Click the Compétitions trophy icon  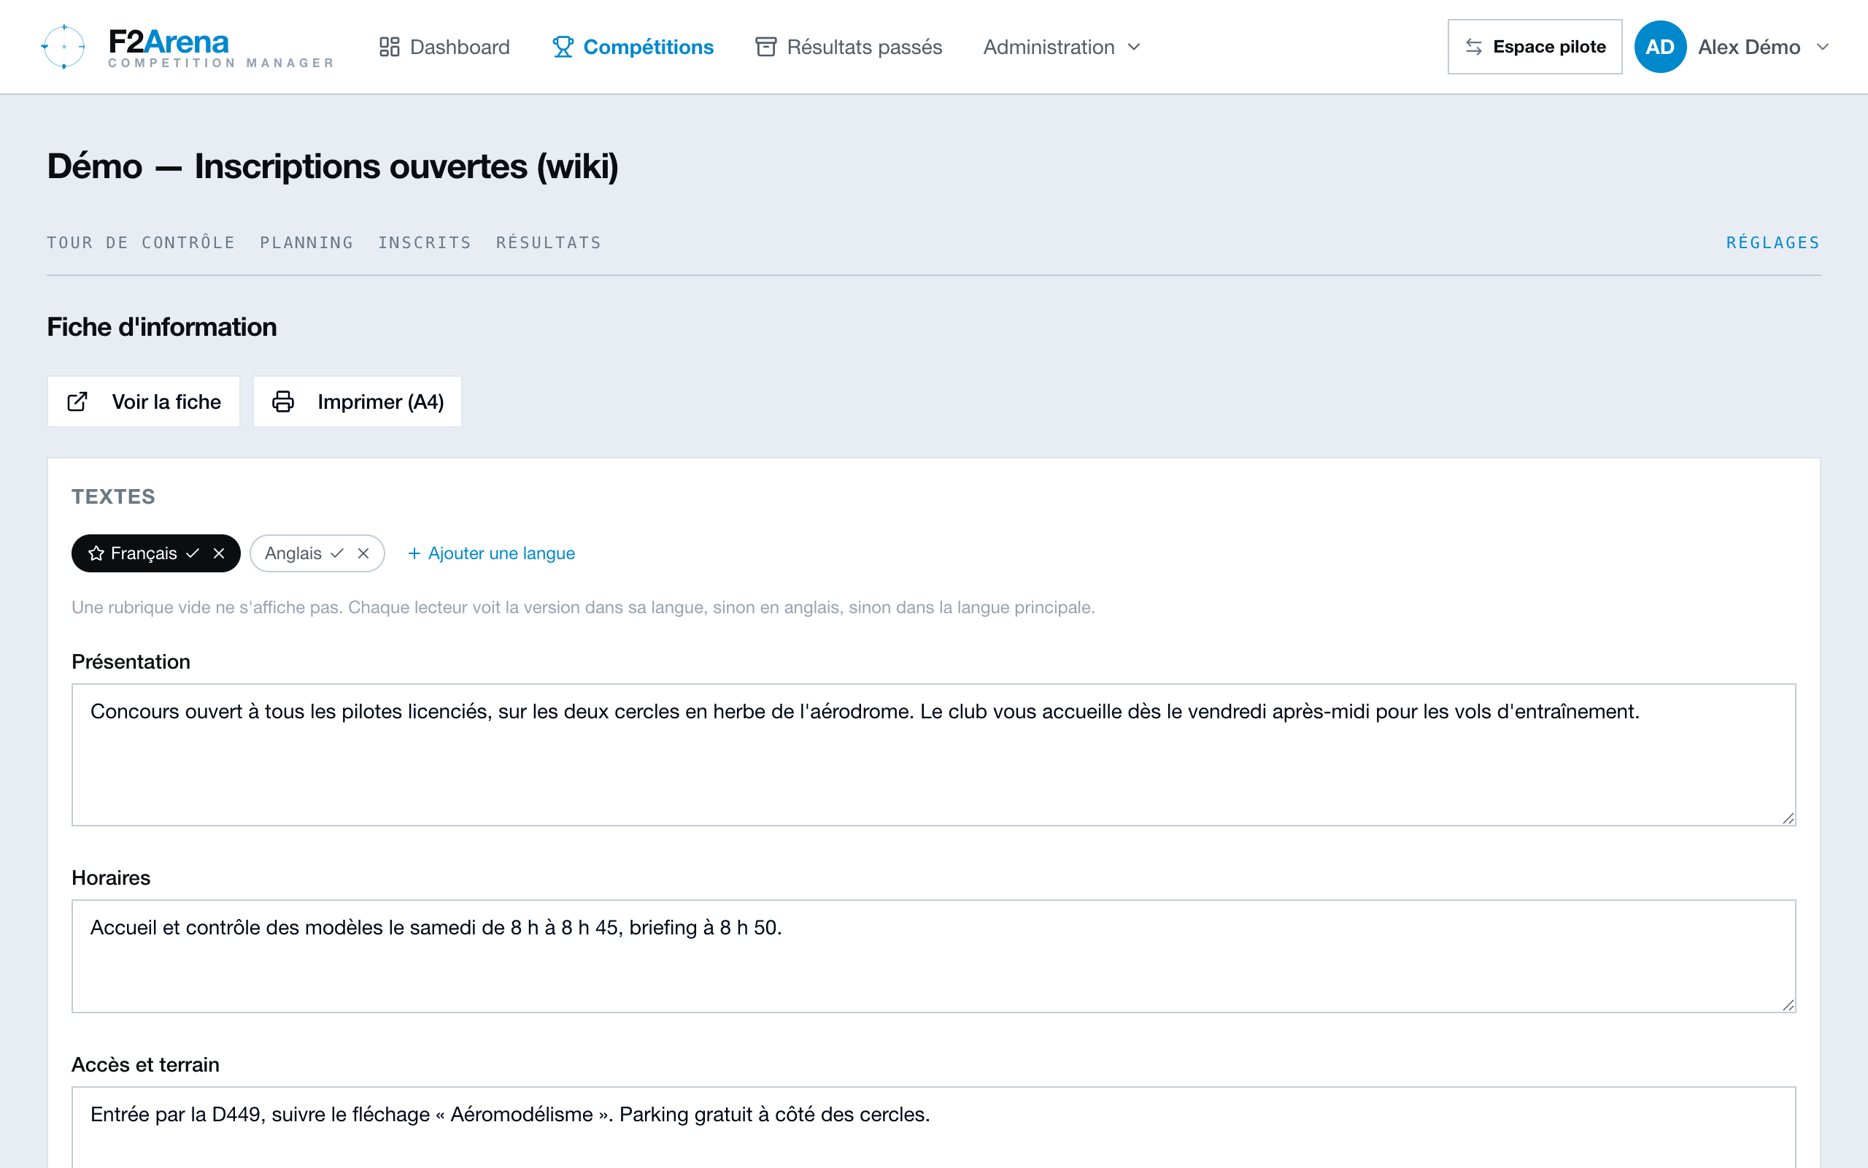click(563, 47)
